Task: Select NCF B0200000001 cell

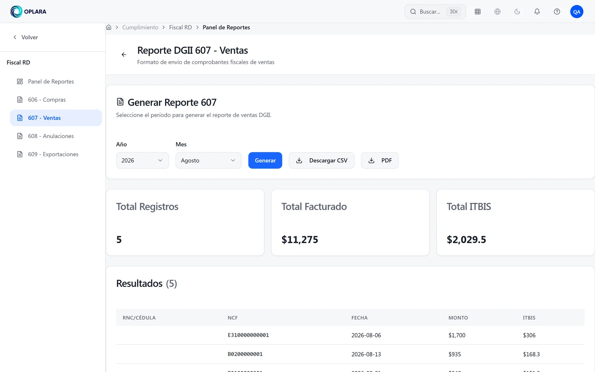Action: click(245, 354)
